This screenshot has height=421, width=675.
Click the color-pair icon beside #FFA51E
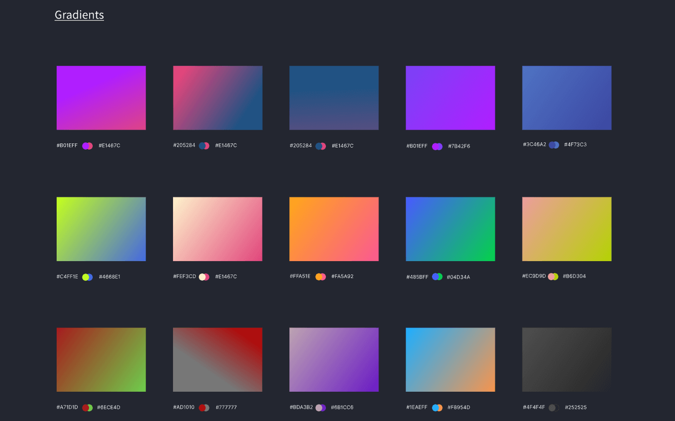point(321,277)
